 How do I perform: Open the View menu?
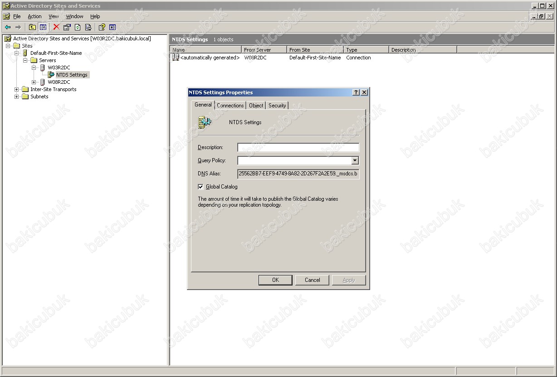coord(54,16)
